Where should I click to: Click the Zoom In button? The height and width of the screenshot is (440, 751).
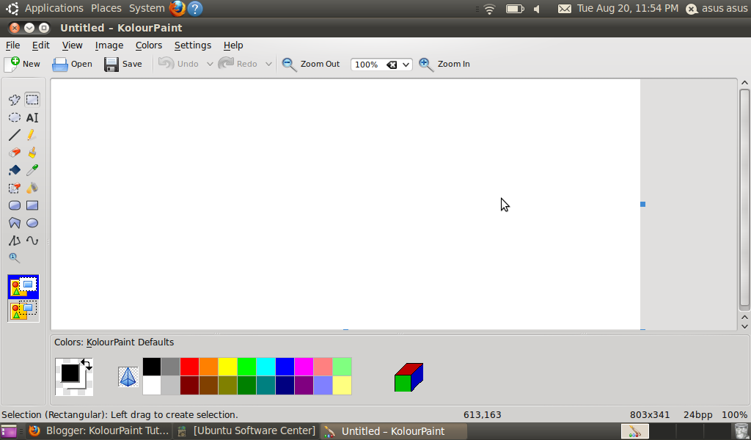click(x=444, y=64)
